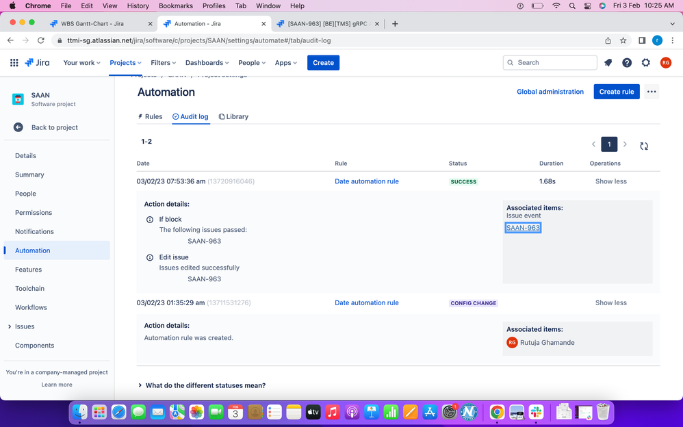Select page 1 in pagination
Viewport: 683px width, 427px height.
[x=609, y=144]
